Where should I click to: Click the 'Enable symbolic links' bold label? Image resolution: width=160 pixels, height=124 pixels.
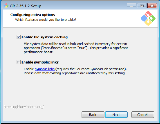(40, 62)
